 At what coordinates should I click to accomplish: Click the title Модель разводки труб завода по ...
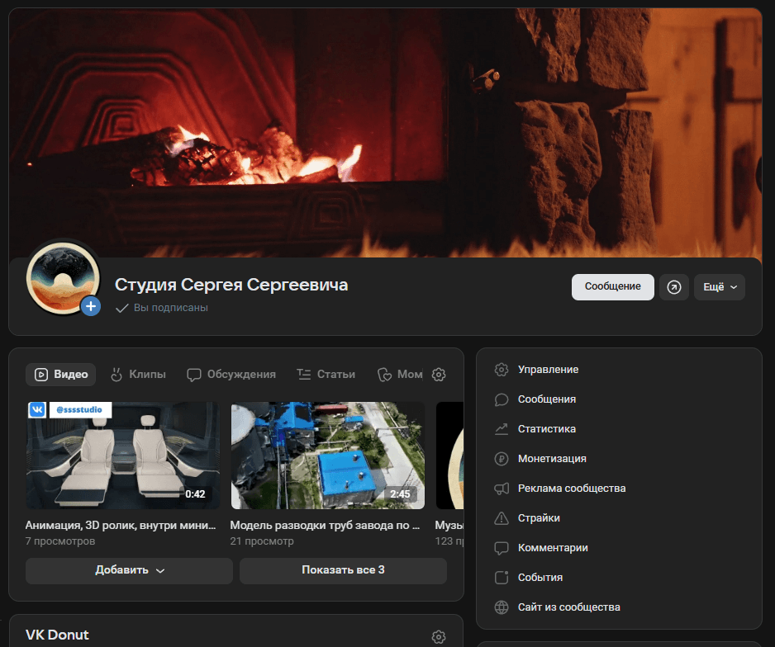coord(325,526)
